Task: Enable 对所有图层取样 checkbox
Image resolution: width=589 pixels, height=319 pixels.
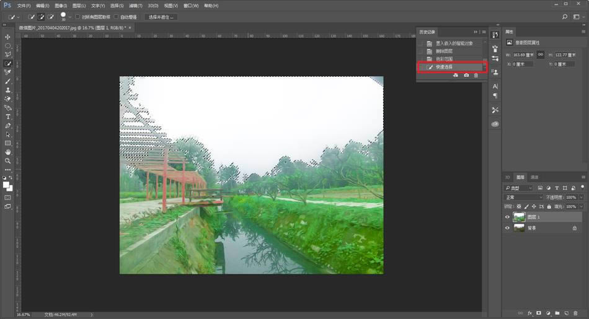Action: (78, 17)
